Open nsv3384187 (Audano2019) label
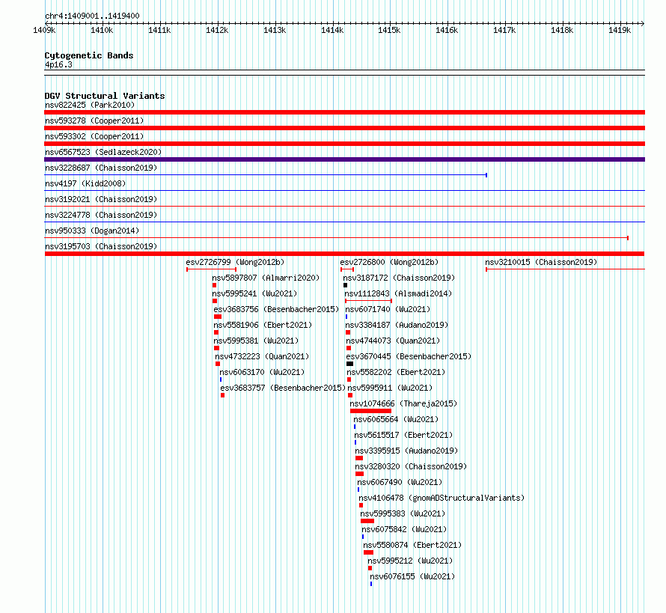This screenshot has height=613, width=666. pos(397,325)
